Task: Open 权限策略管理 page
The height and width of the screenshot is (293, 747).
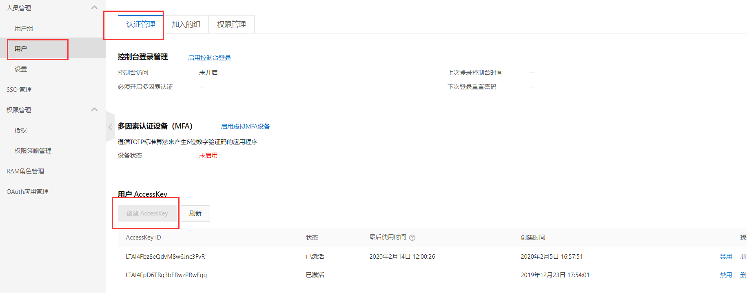Action: click(x=33, y=151)
